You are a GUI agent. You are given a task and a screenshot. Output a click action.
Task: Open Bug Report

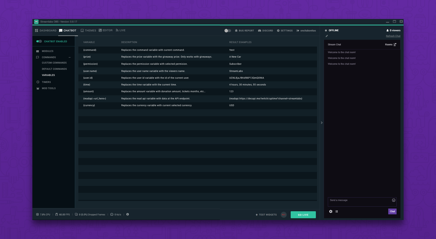[x=244, y=30]
